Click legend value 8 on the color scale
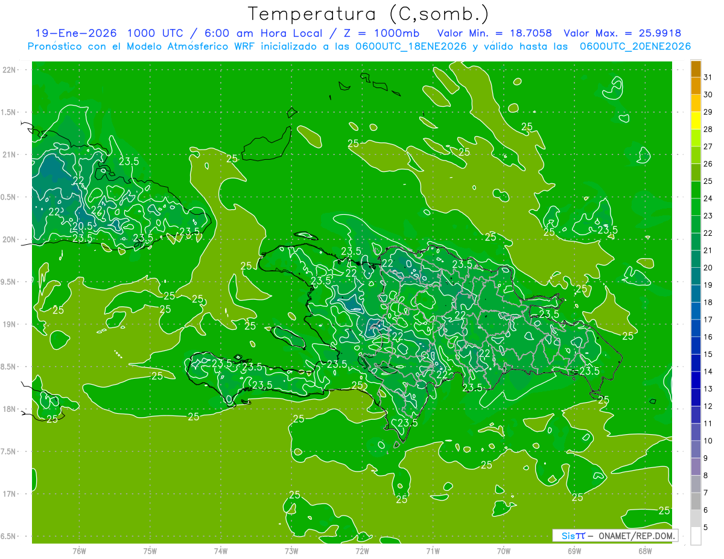The image size is (724, 559). [706, 476]
